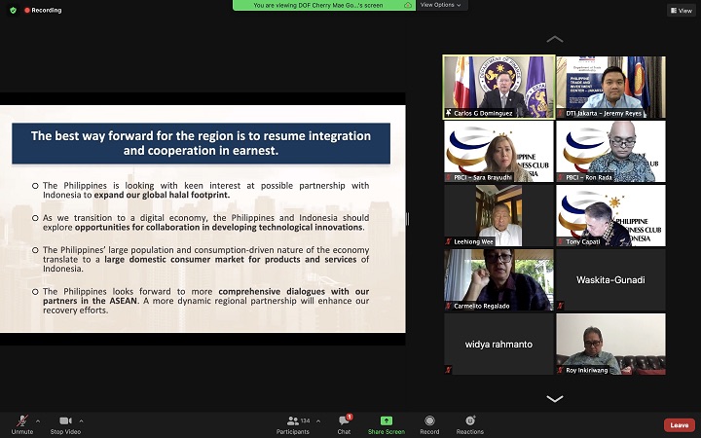Click the green encryption shield icon
Screen dimensions: 701x438
tap(13, 10)
